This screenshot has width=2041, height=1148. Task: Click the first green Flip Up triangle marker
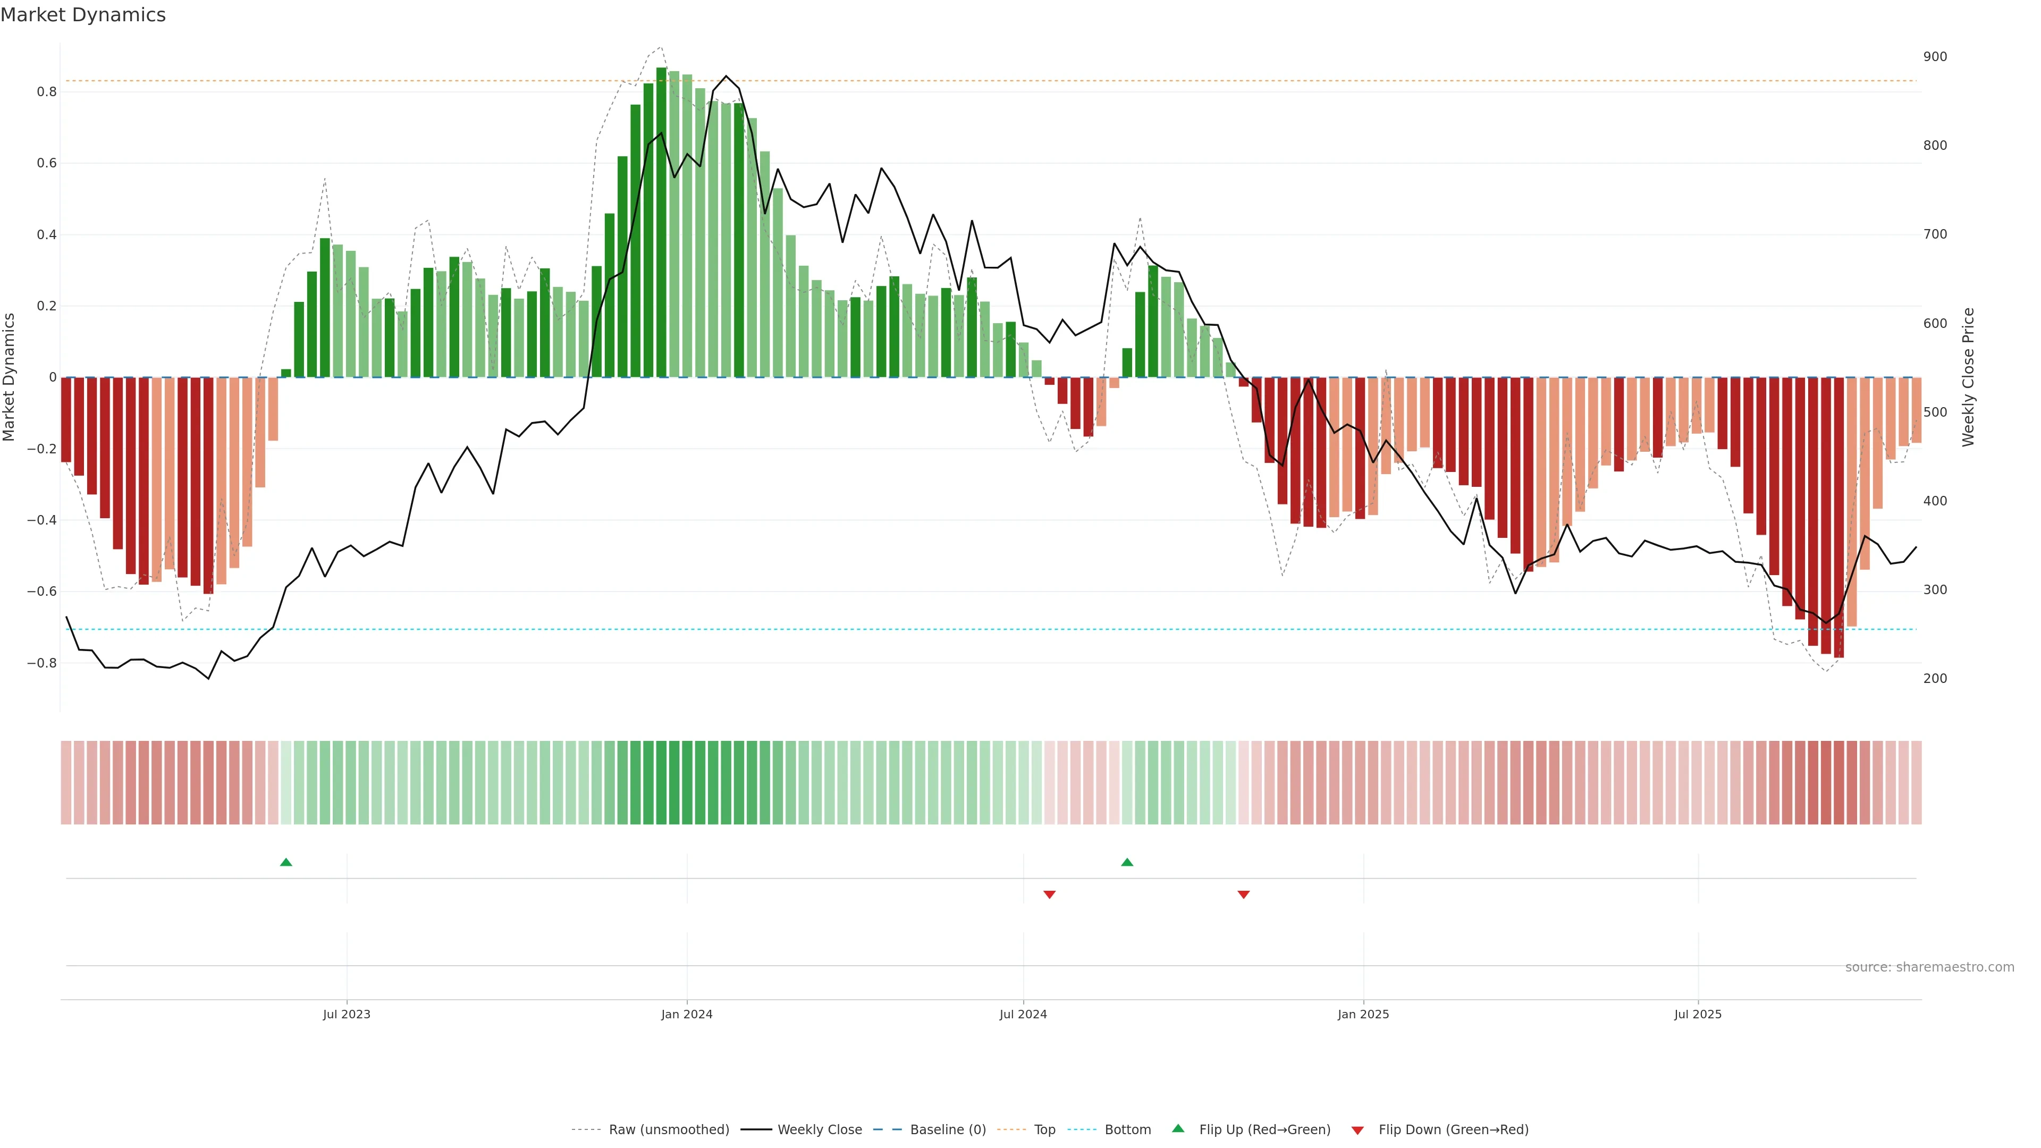tap(286, 862)
